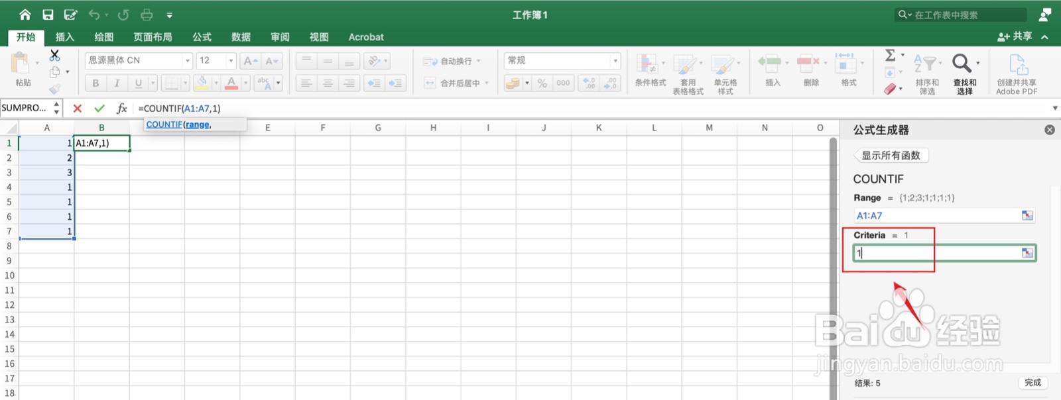Screen dimensions: 1061x400
Task: Expand underline style dropdown arrow
Action: tap(153, 83)
